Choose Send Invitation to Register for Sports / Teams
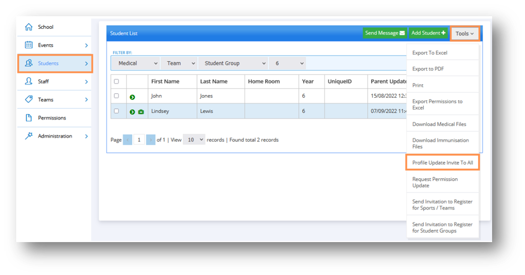This screenshot has width=525, height=275. coord(442,205)
